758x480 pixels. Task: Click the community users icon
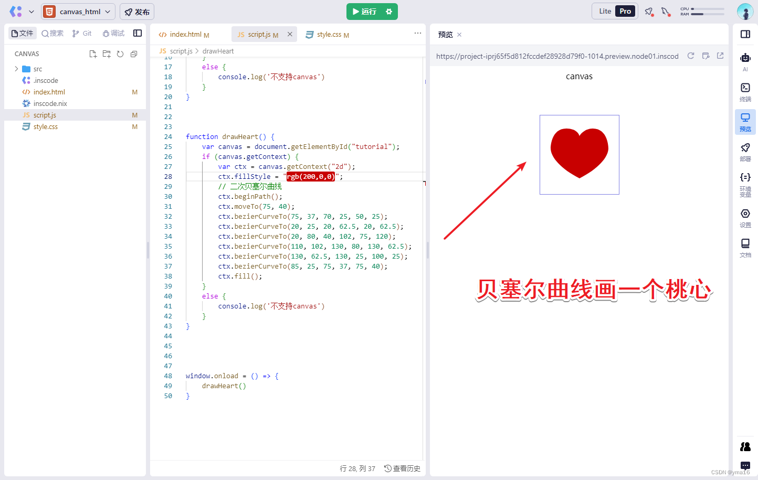tap(745, 446)
